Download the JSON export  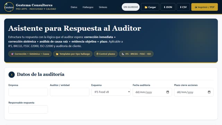(168, 7)
